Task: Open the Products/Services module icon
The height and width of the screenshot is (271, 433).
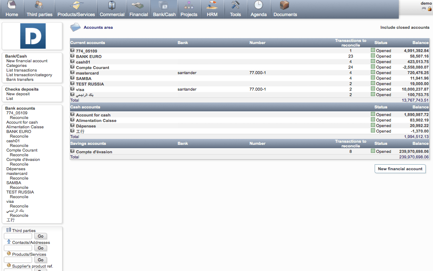Action: point(76,6)
